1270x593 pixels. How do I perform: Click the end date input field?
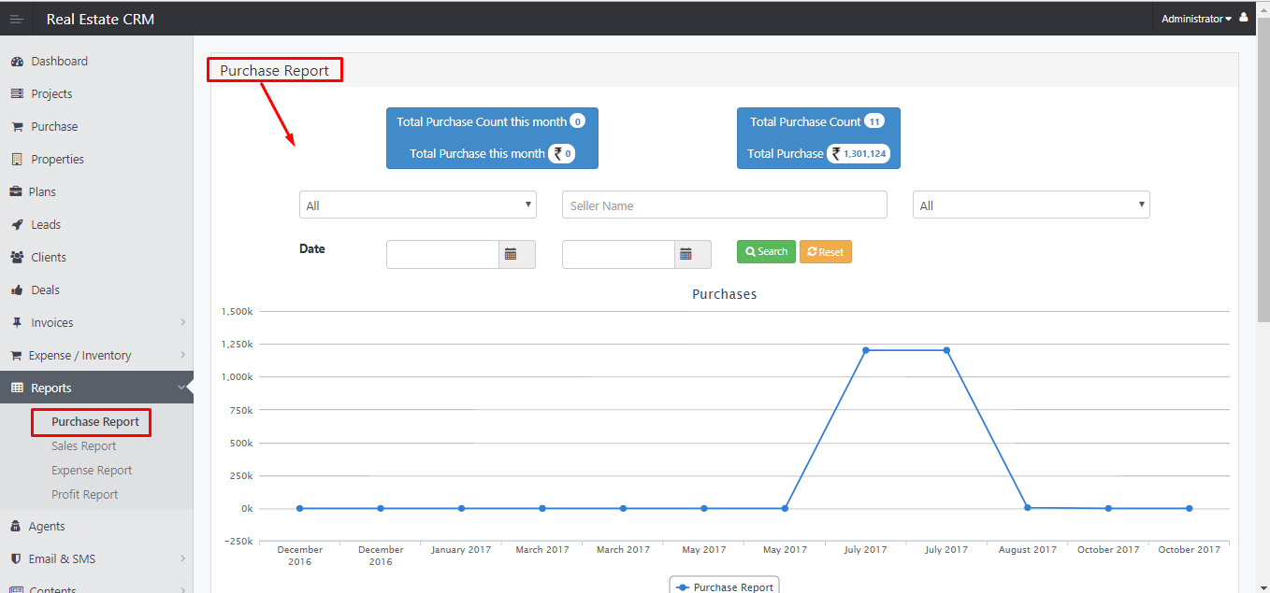click(x=618, y=254)
